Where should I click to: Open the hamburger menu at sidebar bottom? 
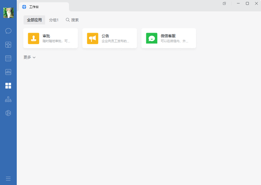8,178
